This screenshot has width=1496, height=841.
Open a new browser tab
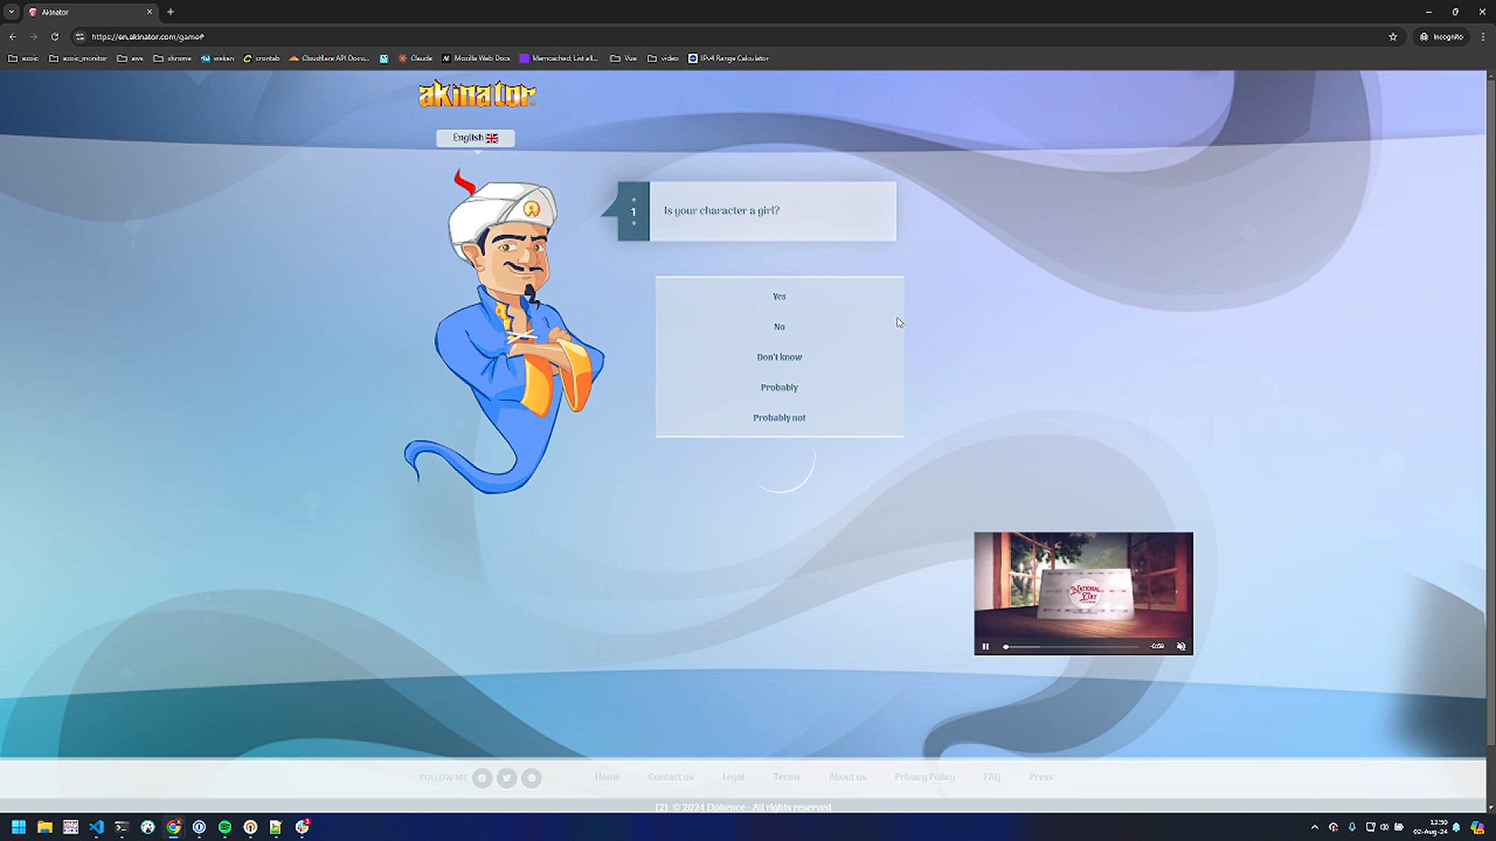[171, 12]
